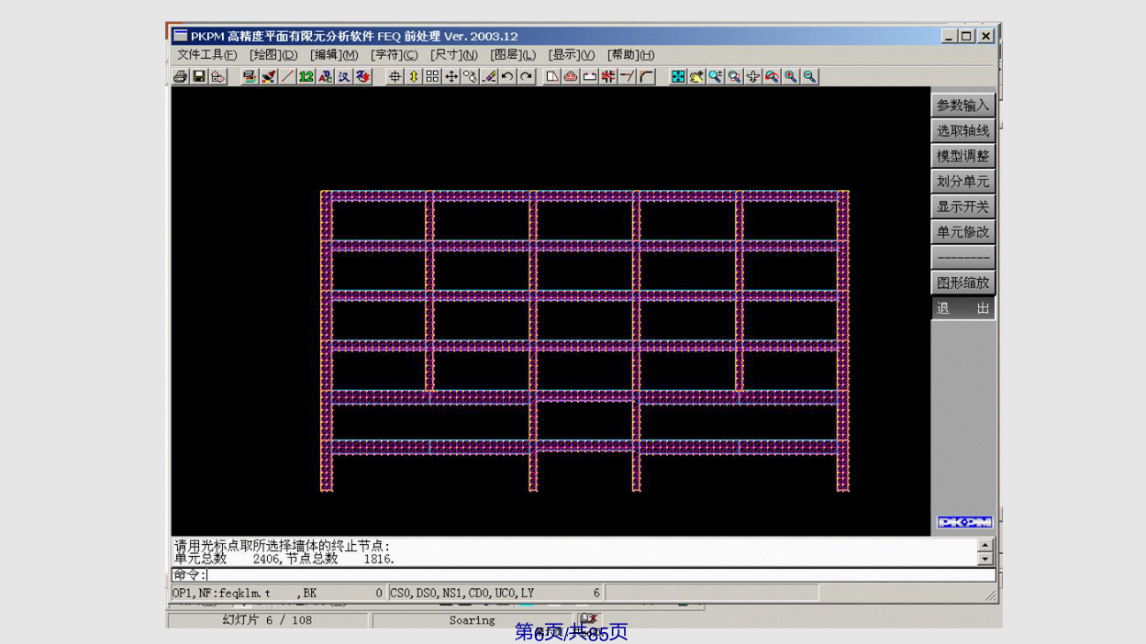Click the undo arrow icon
The width and height of the screenshot is (1146, 644).
[507, 77]
